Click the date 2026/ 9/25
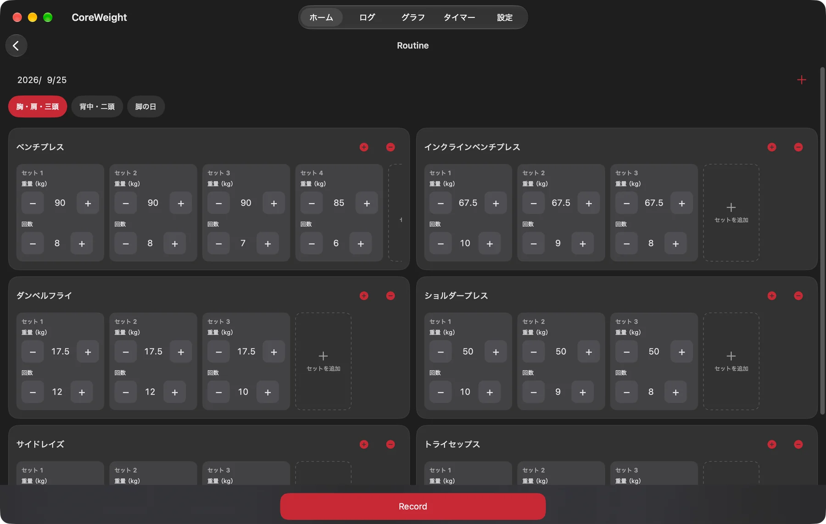Screen dimensions: 826x524 (x=42, y=80)
